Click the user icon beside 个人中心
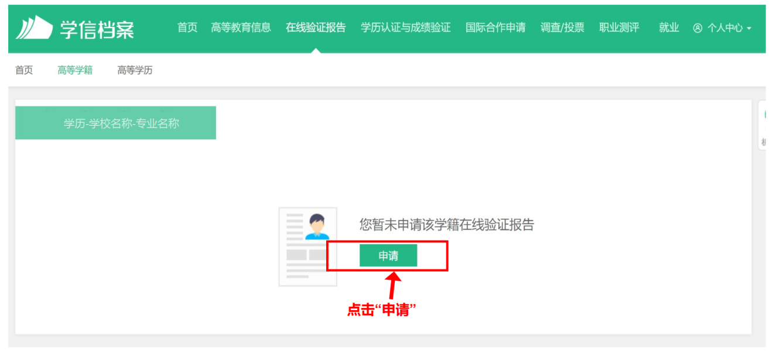 (x=698, y=28)
